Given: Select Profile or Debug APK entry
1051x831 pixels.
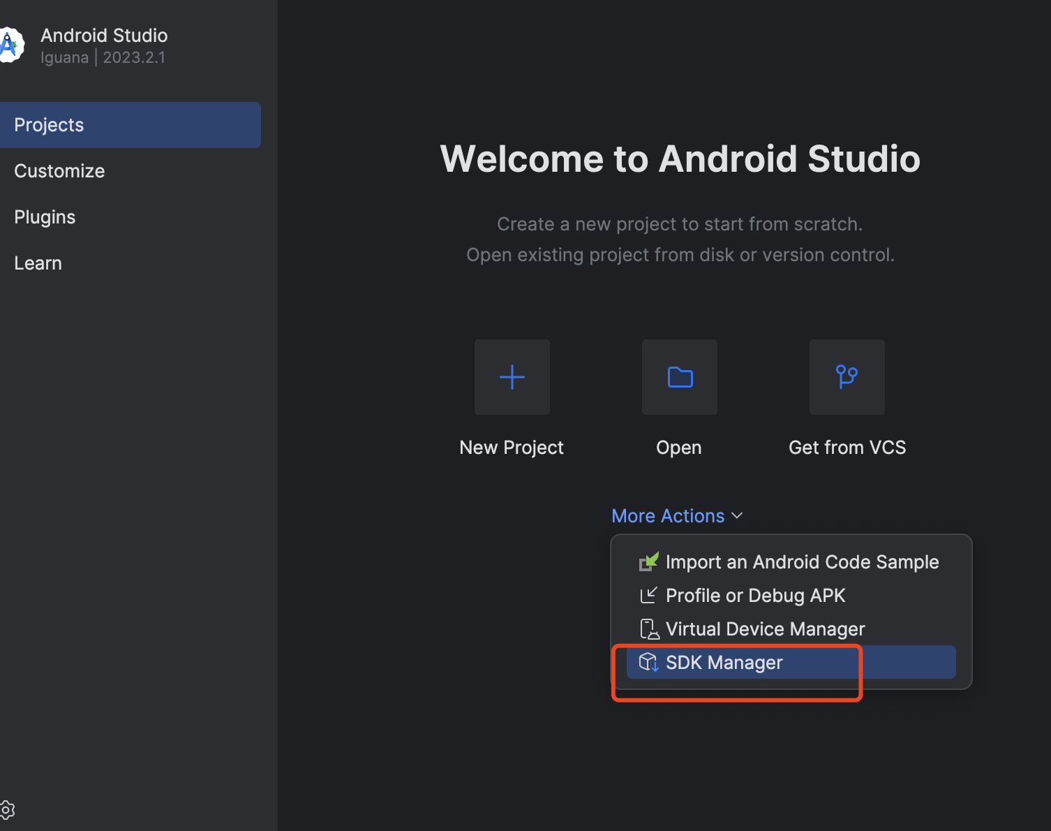Looking at the screenshot, I should tap(791, 595).
